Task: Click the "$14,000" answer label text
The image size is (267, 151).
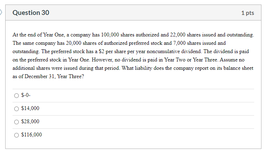Action: click(30, 108)
